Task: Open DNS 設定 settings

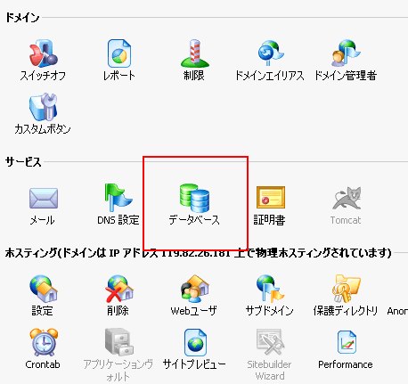Action: click(x=118, y=198)
